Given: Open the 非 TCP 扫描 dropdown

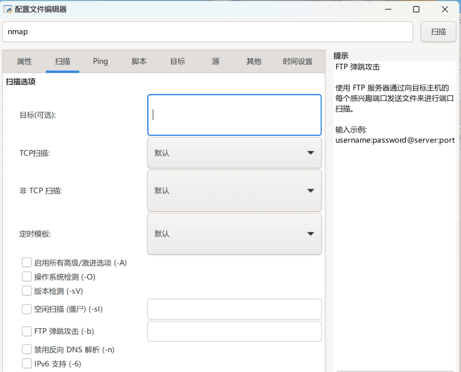Looking at the screenshot, I should [234, 191].
